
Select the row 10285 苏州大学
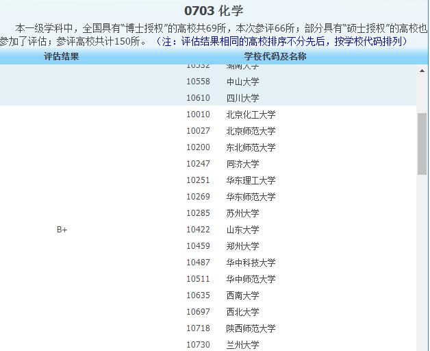point(223,213)
